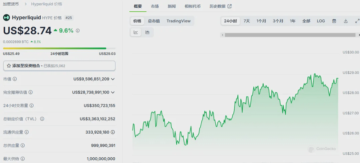The width and height of the screenshot is (360, 163).
Task: Open info icon beside 最大供给
Action: coord(23,159)
